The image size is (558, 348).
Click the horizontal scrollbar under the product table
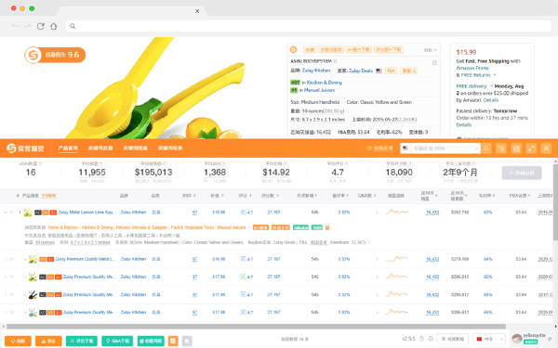click(x=257, y=327)
